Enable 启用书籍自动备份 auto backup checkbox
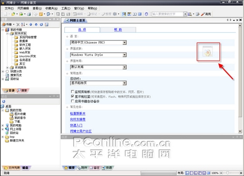244x176 pixels. 73,101
